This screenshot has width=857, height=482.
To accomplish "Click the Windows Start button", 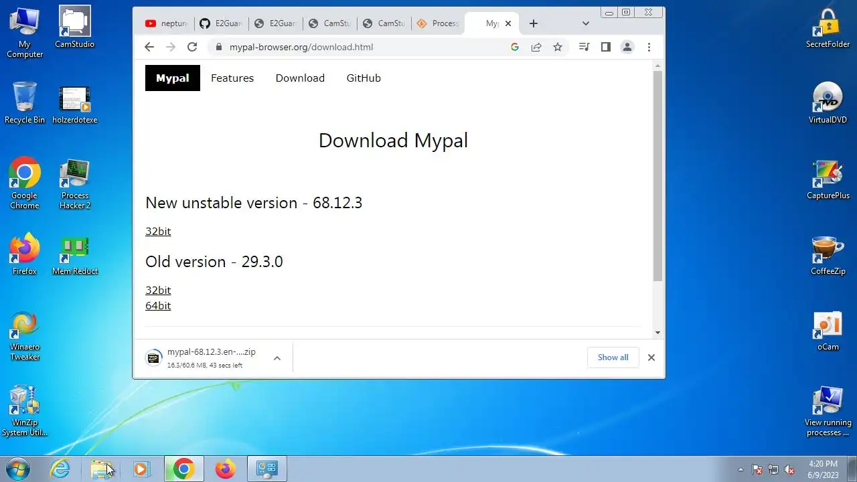I will pos(17,469).
